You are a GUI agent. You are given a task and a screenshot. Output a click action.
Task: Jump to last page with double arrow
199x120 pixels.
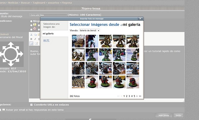pyautogui.click(x=140, y=96)
